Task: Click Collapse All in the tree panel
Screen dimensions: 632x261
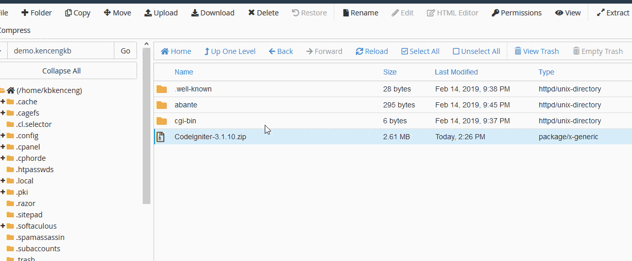Action: tap(61, 71)
